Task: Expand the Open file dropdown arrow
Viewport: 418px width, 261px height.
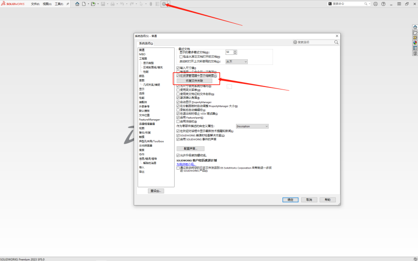Action: pyautogui.click(x=98, y=4)
